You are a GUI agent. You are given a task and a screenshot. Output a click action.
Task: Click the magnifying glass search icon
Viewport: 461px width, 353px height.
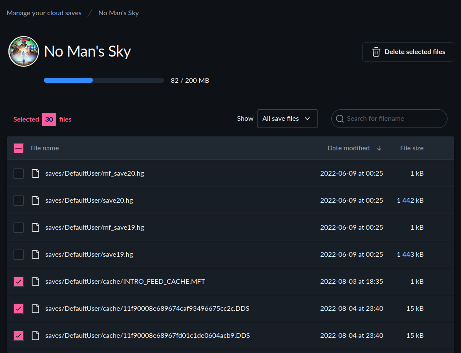(339, 119)
